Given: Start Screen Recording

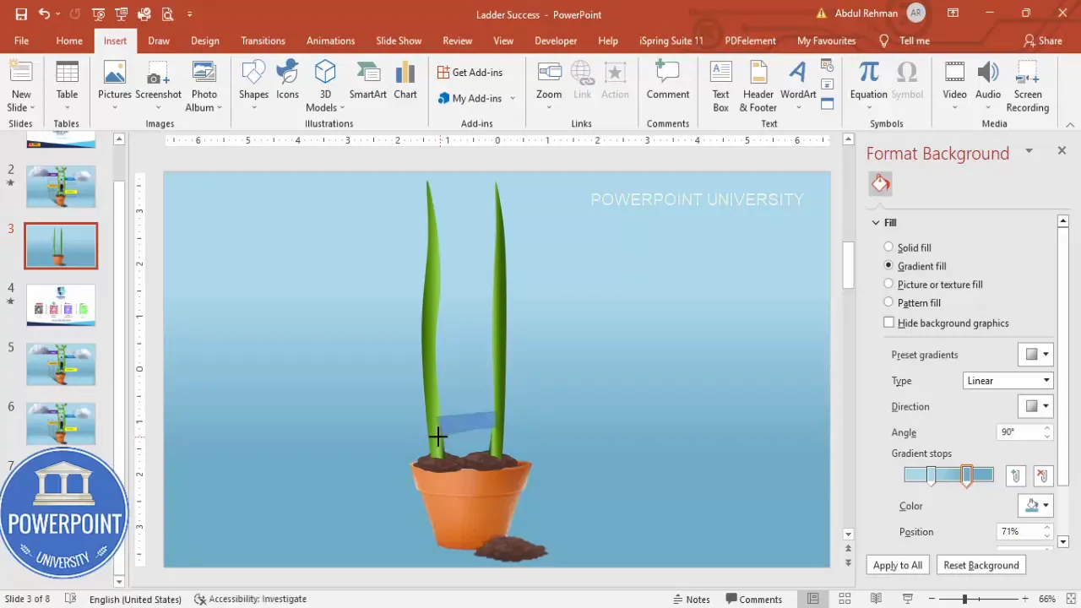Looking at the screenshot, I should (1028, 87).
